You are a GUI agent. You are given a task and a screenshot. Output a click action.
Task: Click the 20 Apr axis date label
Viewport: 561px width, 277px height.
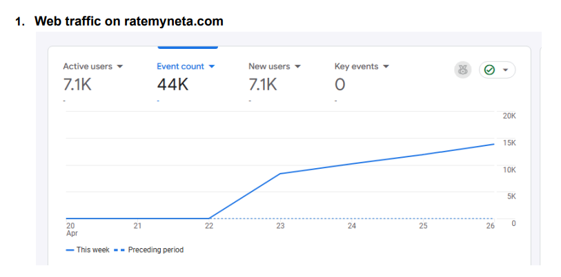(72, 229)
